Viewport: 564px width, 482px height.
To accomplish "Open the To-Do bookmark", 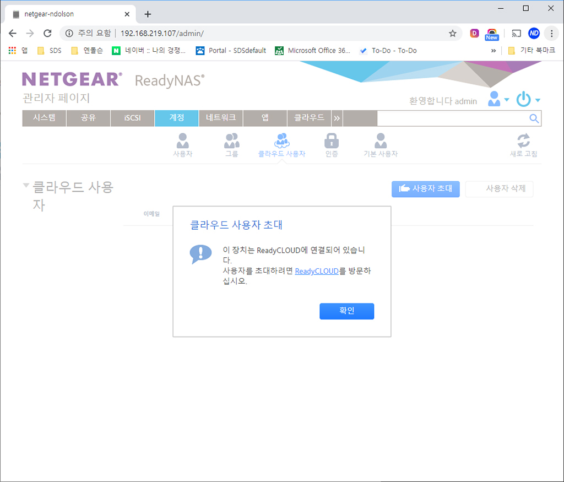I will click(x=388, y=50).
